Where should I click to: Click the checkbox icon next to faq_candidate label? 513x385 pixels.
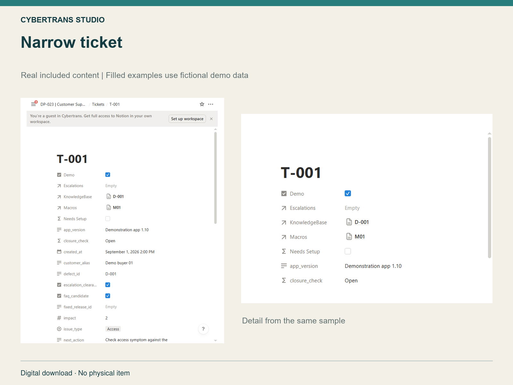point(59,296)
